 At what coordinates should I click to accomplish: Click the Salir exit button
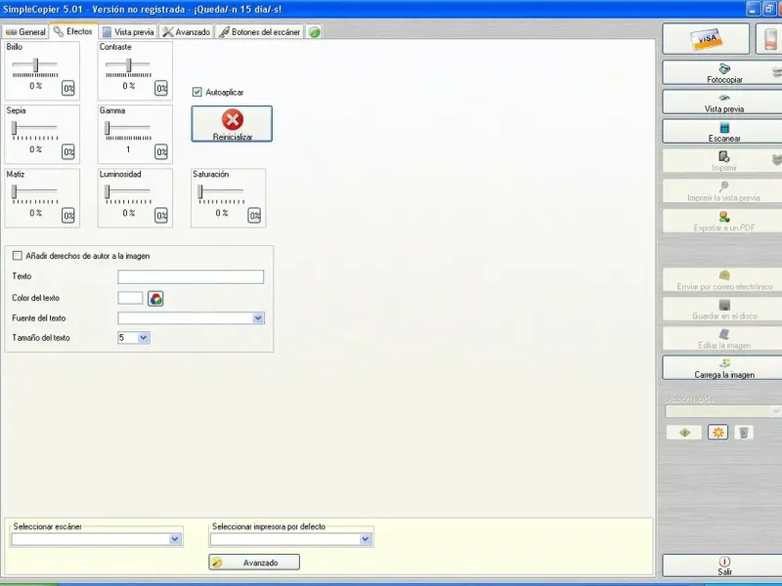pos(724,566)
